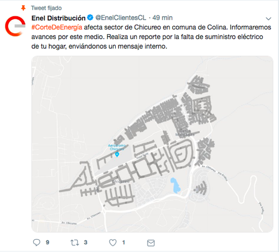Click the Enel Distribución profile avatar
This screenshot has height=252, width=279.
15,26
